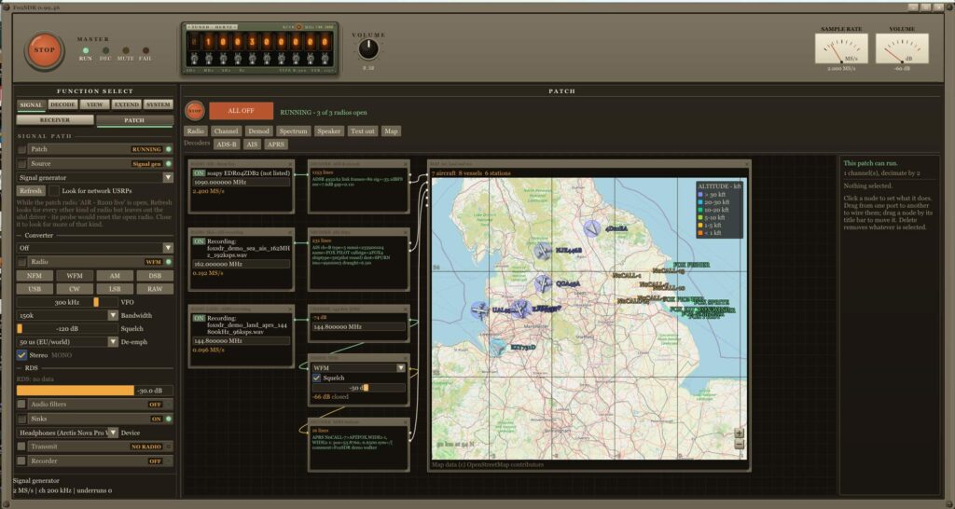
Task: Close the ADS-B decoder node showing 1153 lines
Action: point(406,164)
